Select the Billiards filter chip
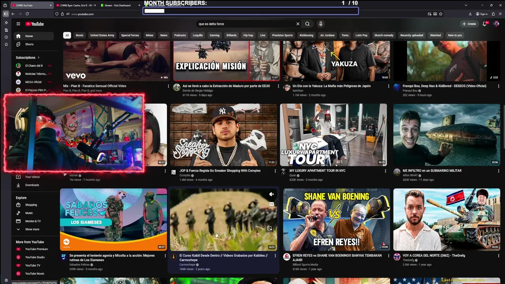The image size is (505, 284). [232, 35]
